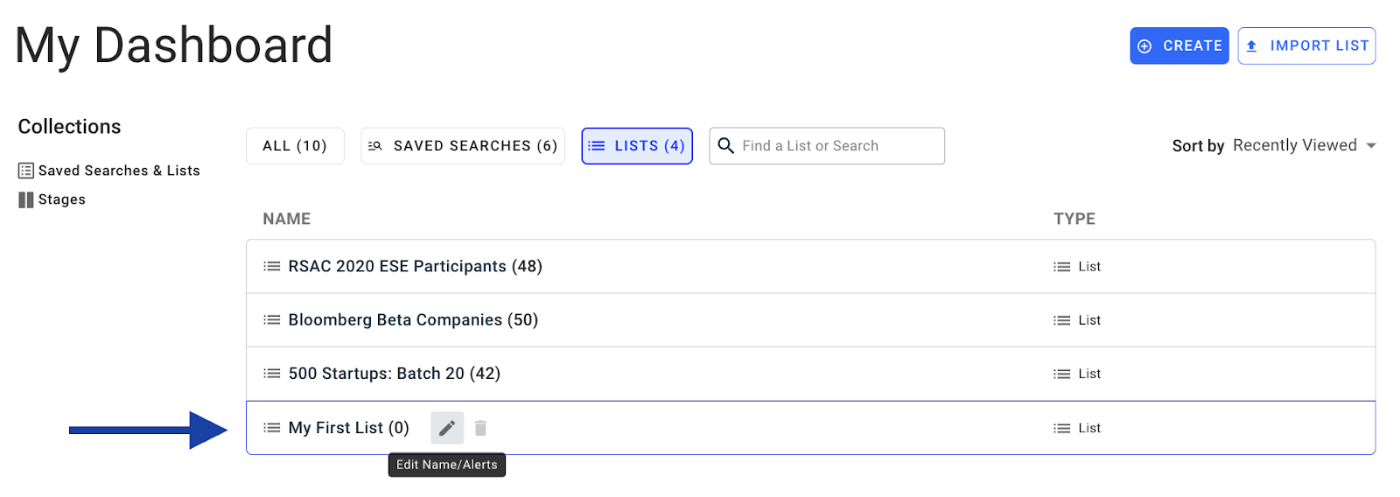Open the Sort by Recently Viewed dropdown
The width and height of the screenshot is (1400, 497).
click(x=1294, y=145)
